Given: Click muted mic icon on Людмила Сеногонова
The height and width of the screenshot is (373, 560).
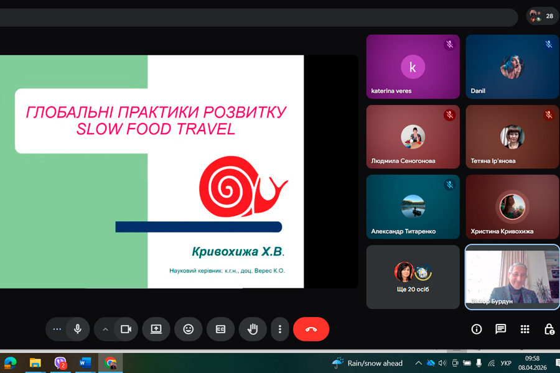Looking at the screenshot, I should 450,115.
